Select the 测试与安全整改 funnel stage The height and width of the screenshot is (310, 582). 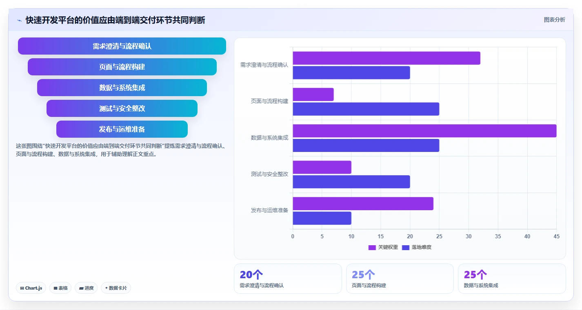pyautogui.click(x=122, y=108)
